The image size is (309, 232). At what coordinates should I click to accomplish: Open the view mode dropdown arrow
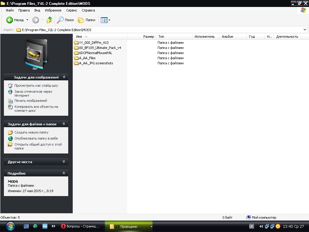(x=109, y=20)
